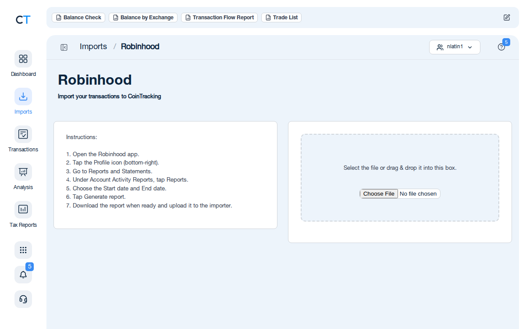Click the Choose File button
Screen dimensions: 526x329
379,194
